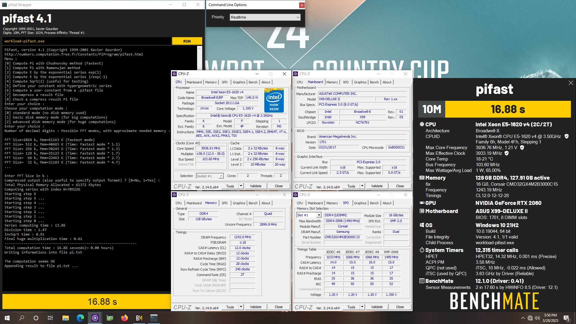The image size is (576, 324).
Task: Open SPD tab in Memory window
Action: 224,203
